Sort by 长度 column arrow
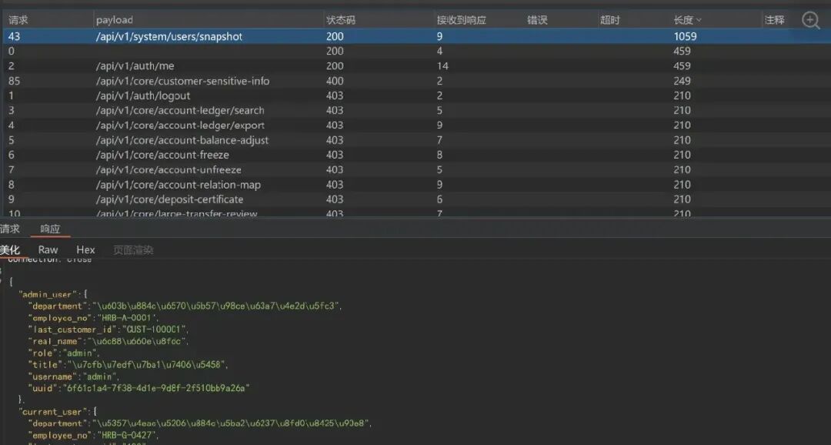 699,20
